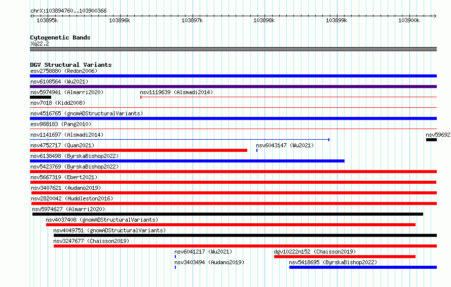Viewport: 451px width, 287px height.
Task: Click the nsv4752717 (Quan2021) label
Action: click(x=62, y=145)
